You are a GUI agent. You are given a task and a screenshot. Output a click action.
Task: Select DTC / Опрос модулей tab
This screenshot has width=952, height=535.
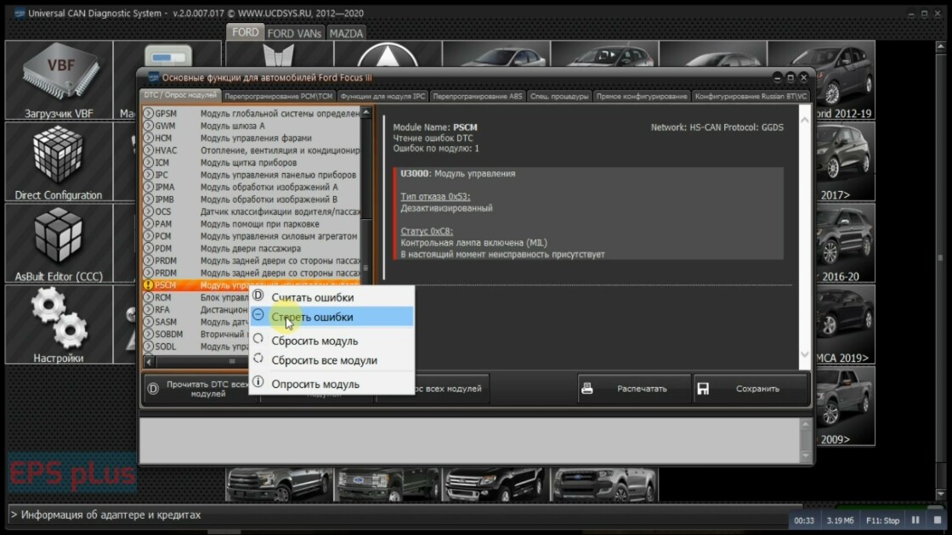tap(180, 95)
